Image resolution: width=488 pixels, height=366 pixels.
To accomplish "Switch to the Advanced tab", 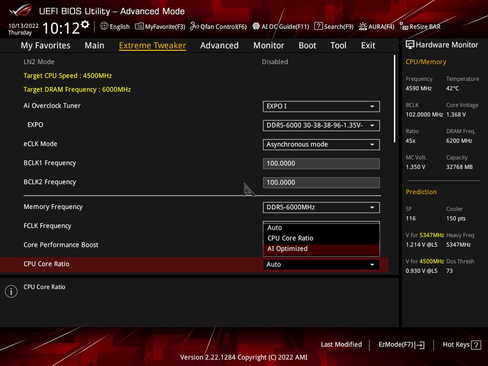I will [x=219, y=45].
